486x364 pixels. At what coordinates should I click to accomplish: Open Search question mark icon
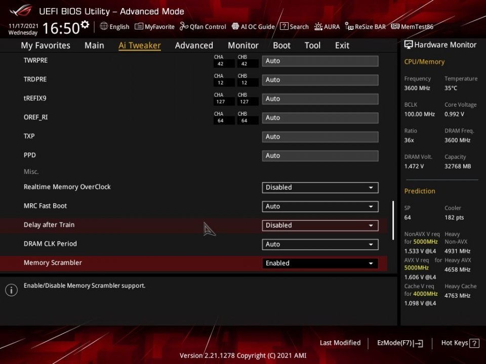tap(284, 26)
